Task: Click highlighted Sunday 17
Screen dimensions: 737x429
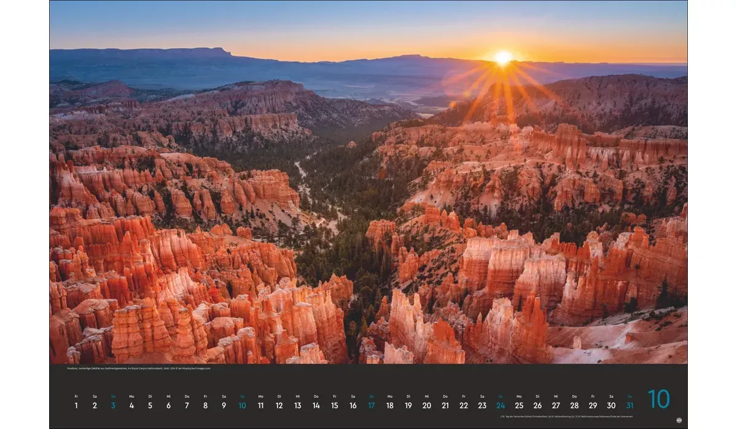Action: point(371,406)
